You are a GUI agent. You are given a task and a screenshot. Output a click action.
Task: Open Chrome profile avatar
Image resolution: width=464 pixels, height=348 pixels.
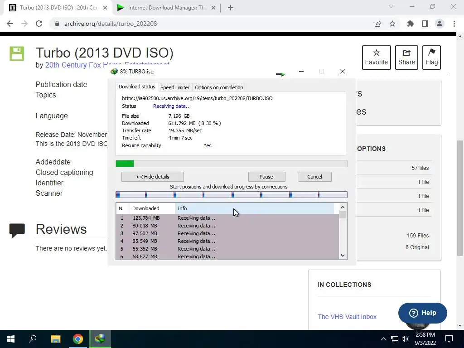pos(440,24)
